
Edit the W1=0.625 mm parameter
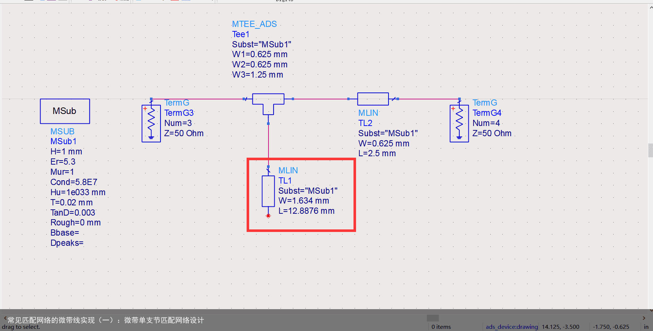(x=260, y=54)
